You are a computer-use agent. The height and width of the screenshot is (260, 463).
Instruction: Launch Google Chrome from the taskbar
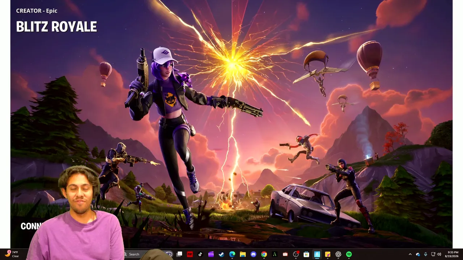click(x=264, y=254)
